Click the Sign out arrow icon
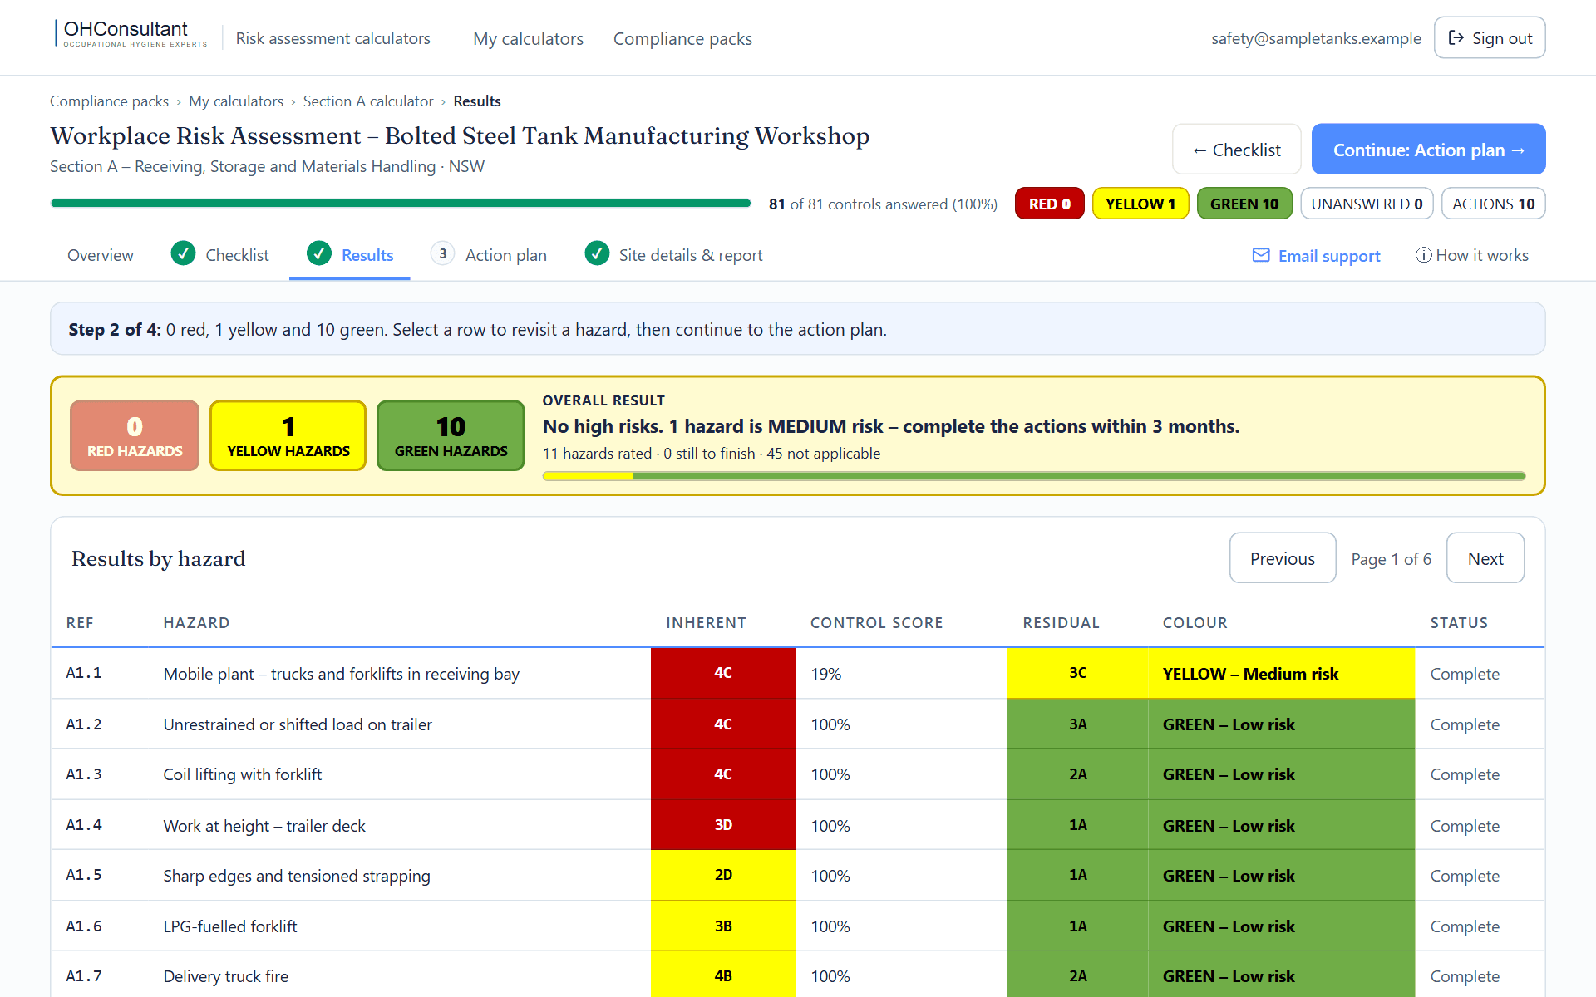1596x997 pixels. point(1456,37)
